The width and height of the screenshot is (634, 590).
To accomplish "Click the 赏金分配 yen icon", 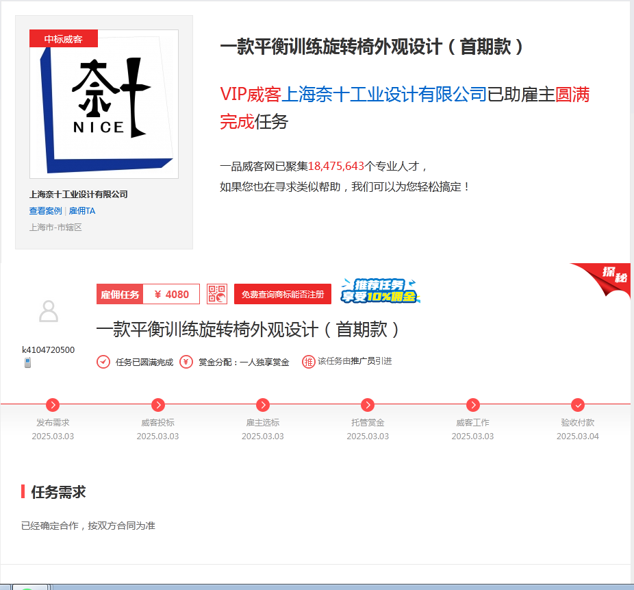I will pos(186,362).
